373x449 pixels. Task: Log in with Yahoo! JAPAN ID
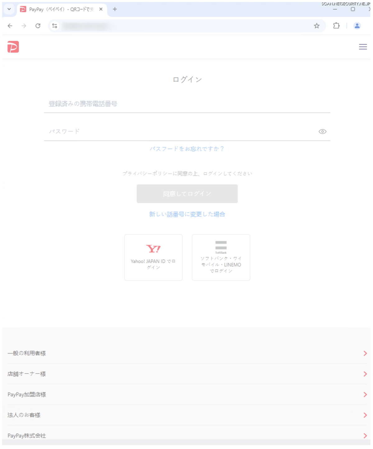click(x=153, y=257)
